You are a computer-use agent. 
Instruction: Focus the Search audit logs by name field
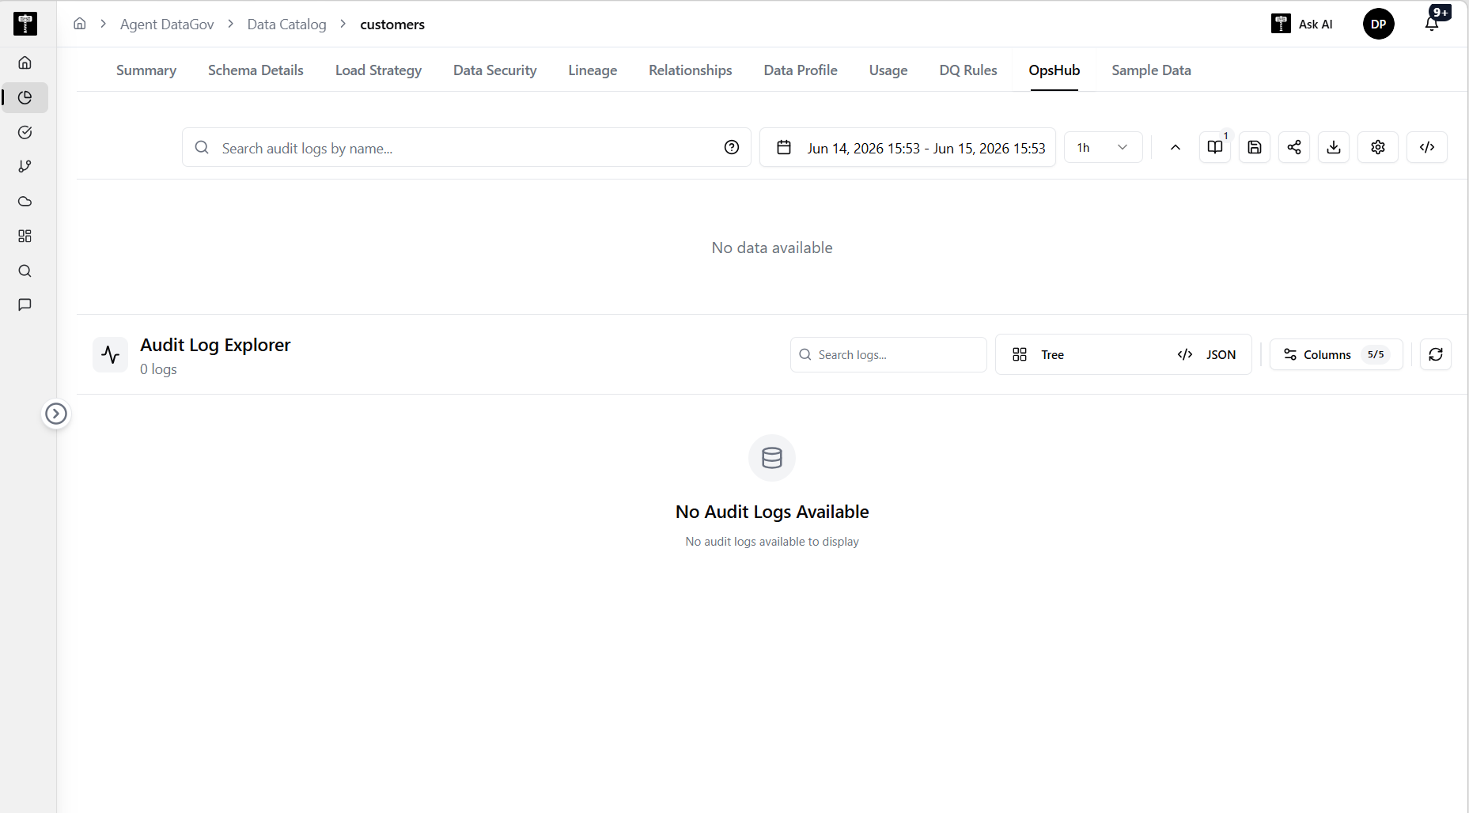[x=467, y=148]
